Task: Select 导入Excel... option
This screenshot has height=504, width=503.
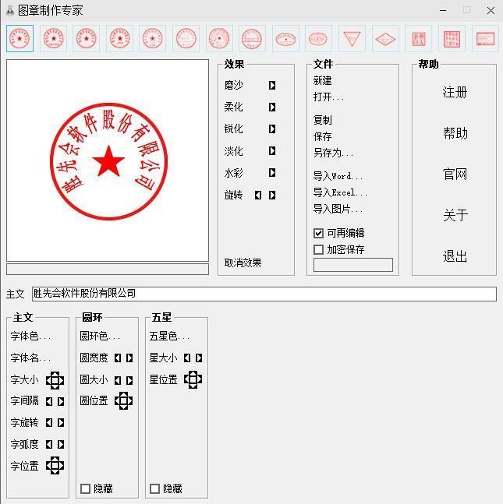Action: point(340,192)
